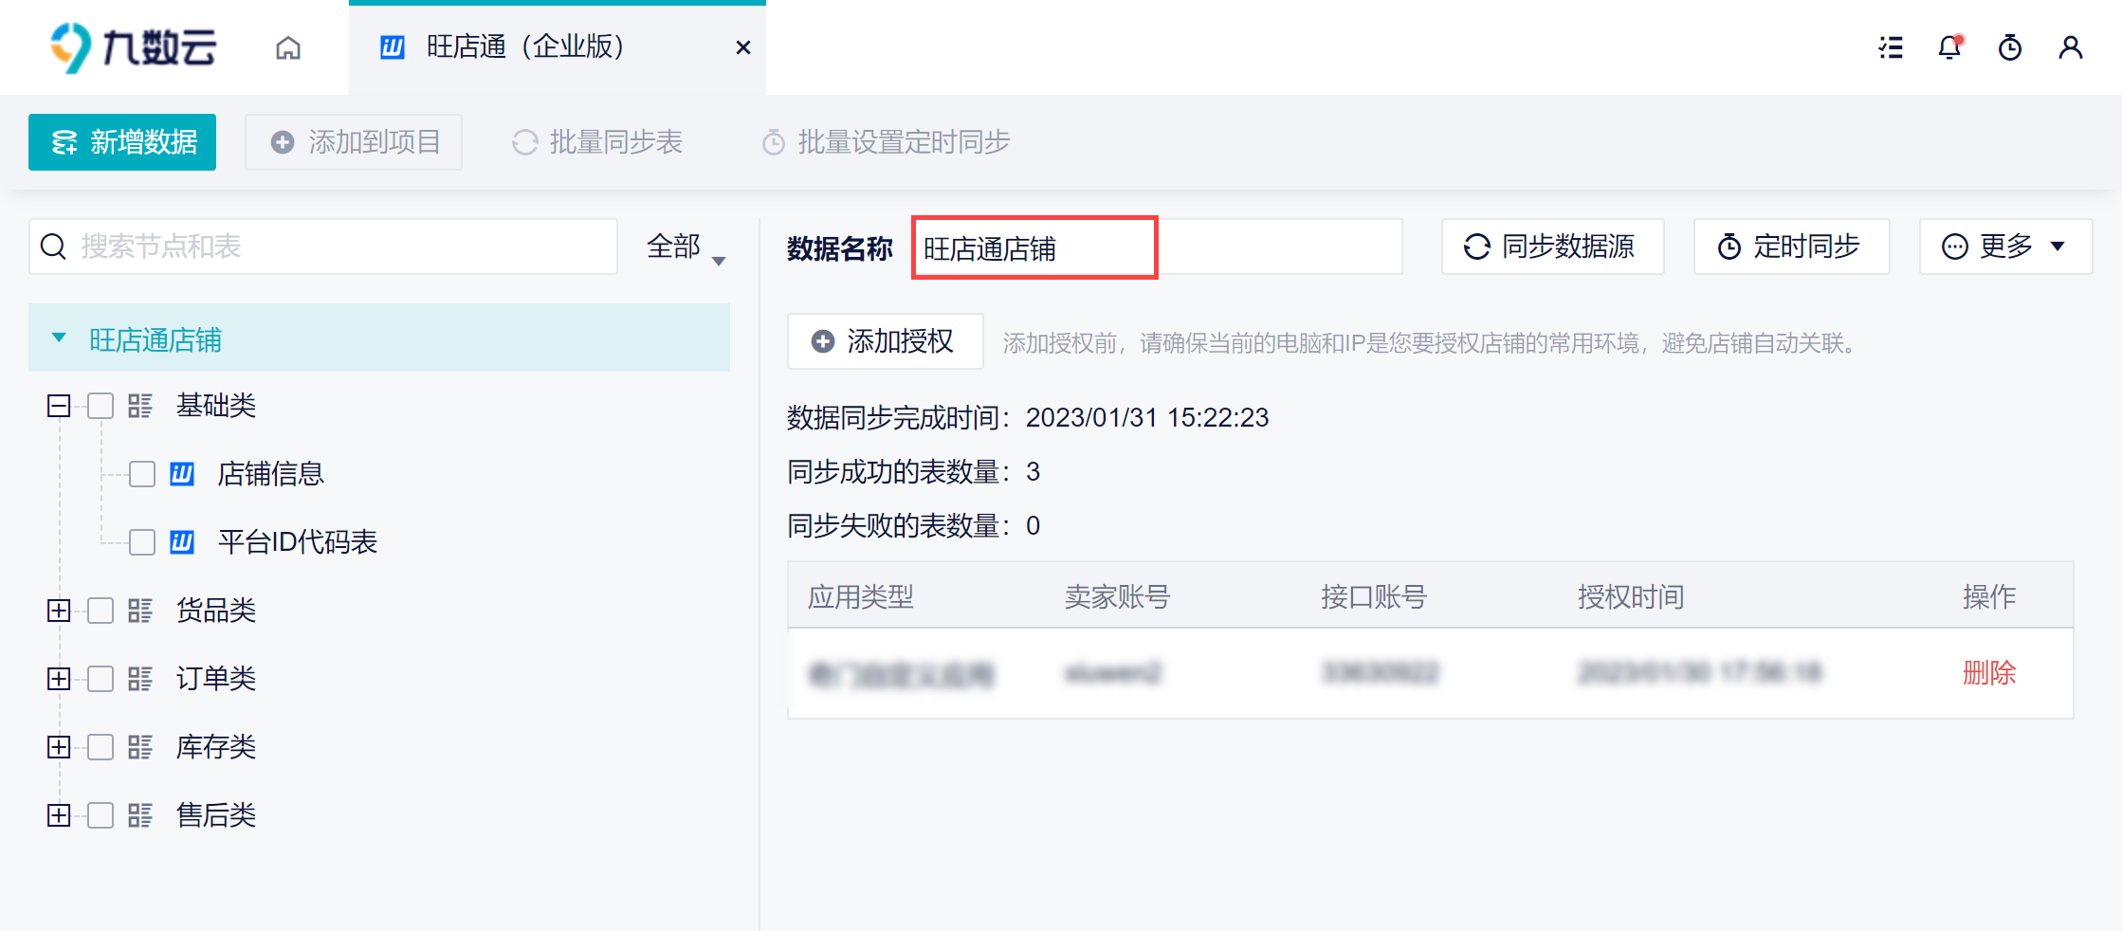Click 批量同步表 in the toolbar
The image size is (2122, 931).
coord(597,142)
